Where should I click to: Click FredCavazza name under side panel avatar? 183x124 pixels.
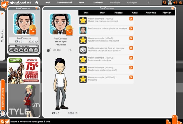click(x=24, y=38)
